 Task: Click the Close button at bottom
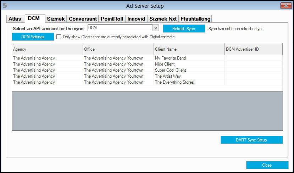point(267,165)
